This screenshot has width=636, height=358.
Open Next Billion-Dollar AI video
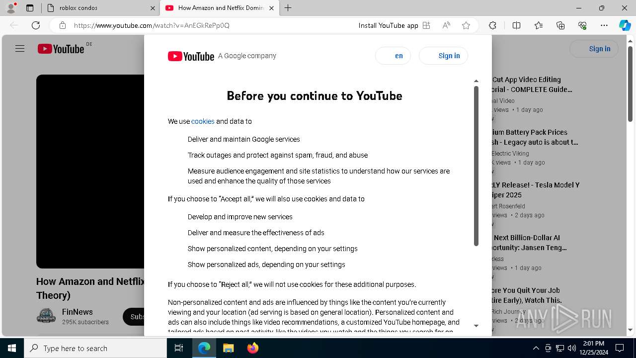[529, 243]
